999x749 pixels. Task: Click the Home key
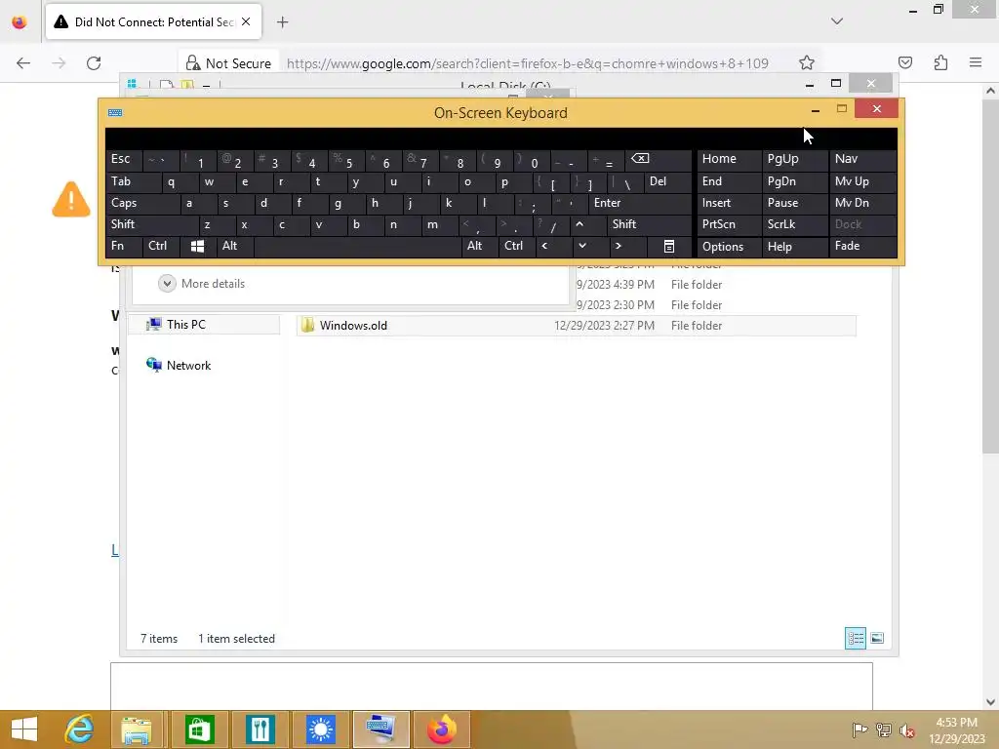(729, 159)
